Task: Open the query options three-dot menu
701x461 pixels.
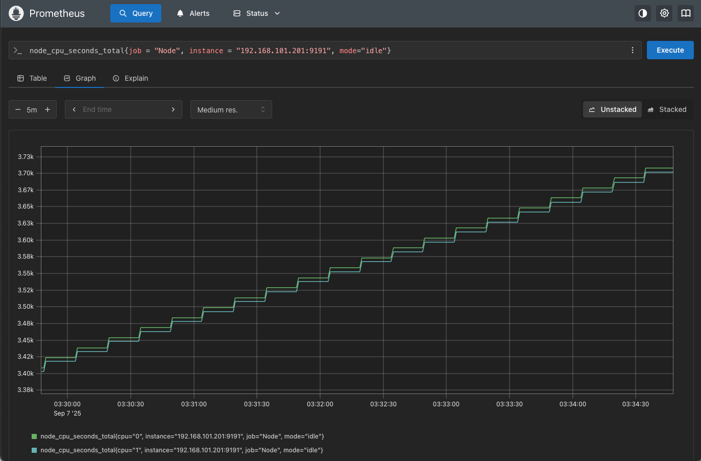Action: pyautogui.click(x=632, y=50)
